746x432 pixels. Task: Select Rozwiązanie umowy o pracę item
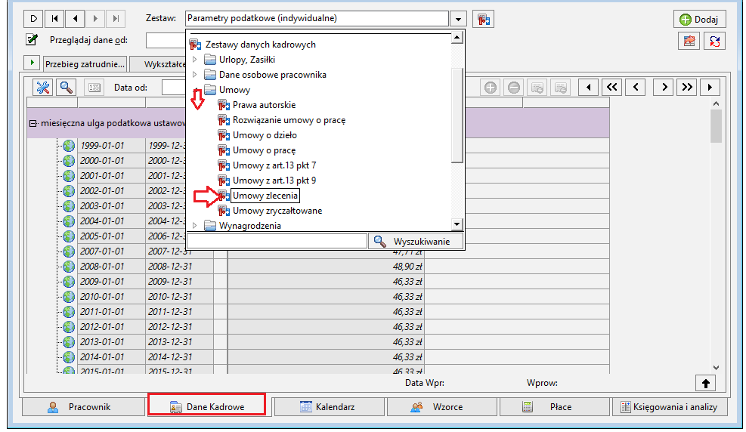pos(289,120)
